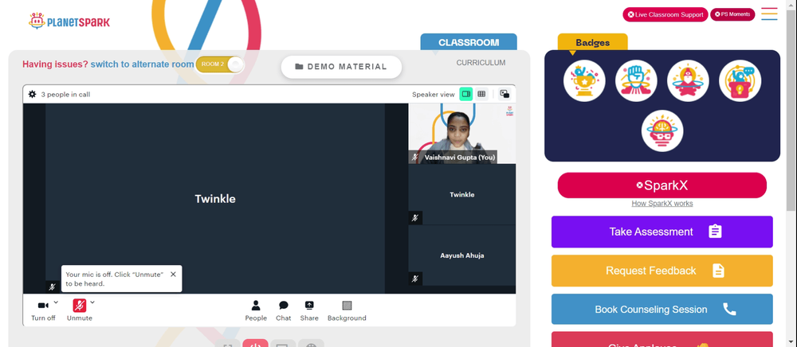Open Demo Material folder
This screenshot has height=347, width=797.
tap(341, 67)
